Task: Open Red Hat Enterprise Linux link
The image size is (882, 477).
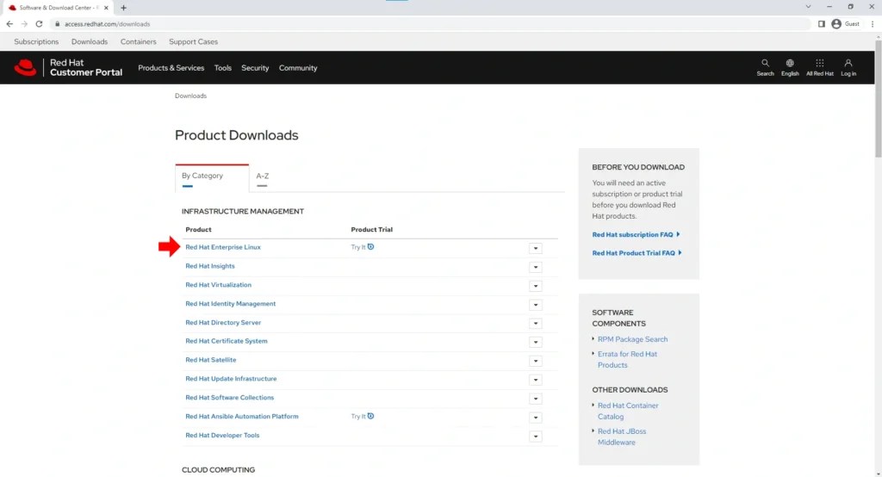Action: click(223, 247)
